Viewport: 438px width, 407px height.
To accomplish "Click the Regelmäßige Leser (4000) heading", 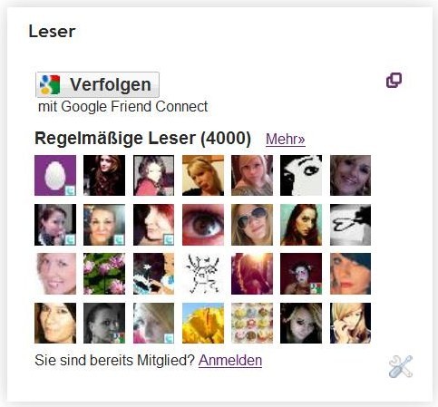I will [142, 139].
